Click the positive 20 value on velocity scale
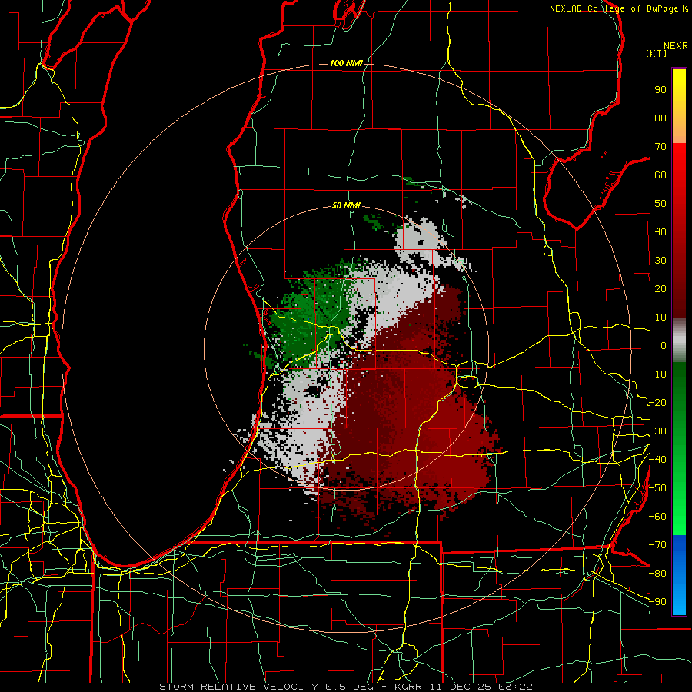 pyautogui.click(x=660, y=289)
